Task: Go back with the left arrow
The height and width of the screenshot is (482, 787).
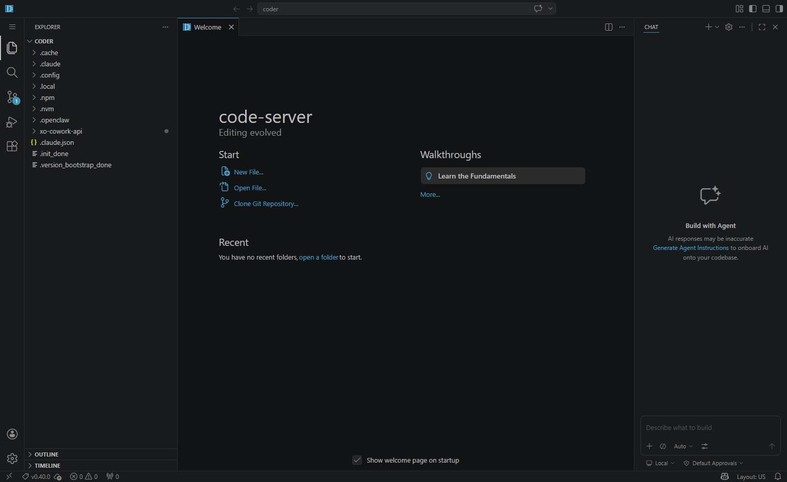Action: point(236,9)
